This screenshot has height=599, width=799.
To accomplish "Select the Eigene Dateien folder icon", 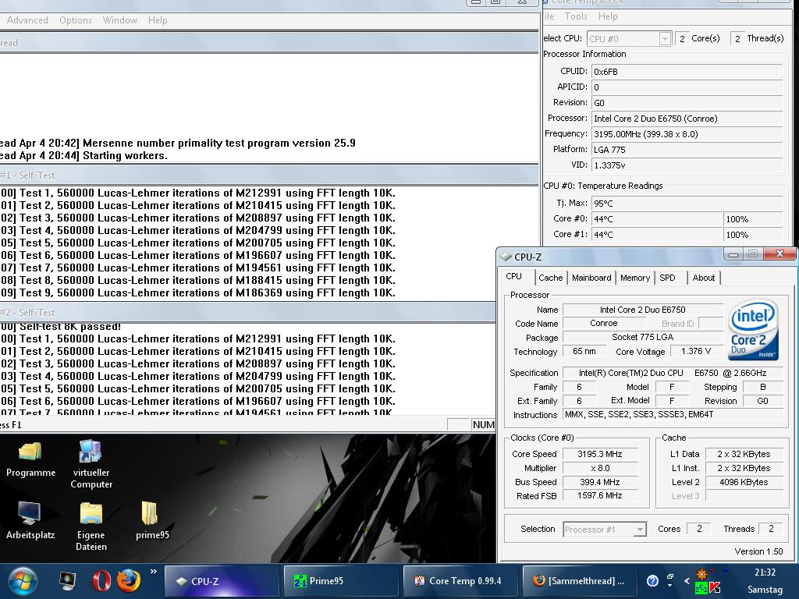I will point(91,526).
